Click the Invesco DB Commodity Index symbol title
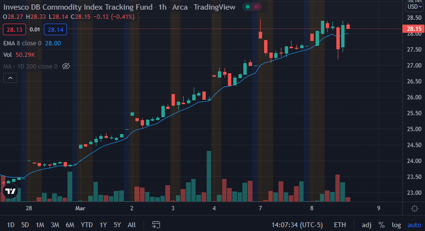 tap(78, 7)
